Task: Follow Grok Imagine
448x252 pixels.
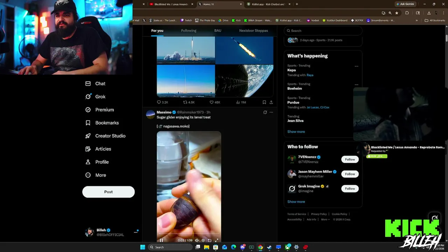Action: click(350, 189)
